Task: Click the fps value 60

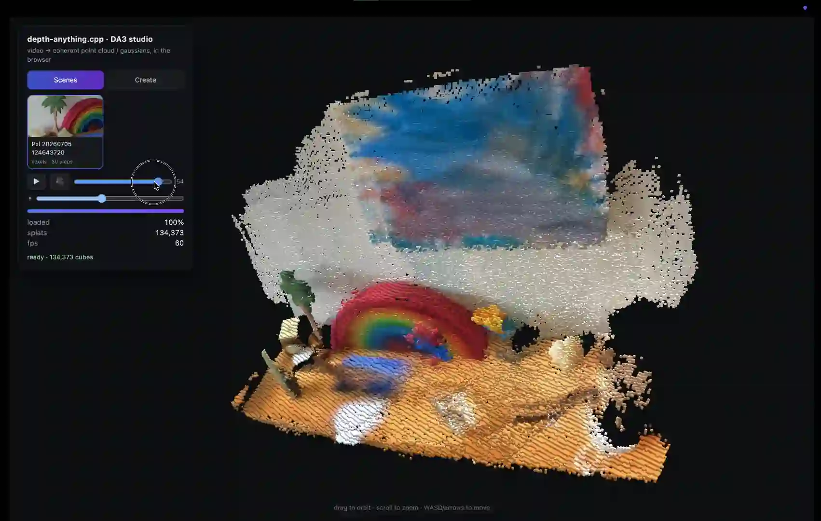Action: [x=179, y=243]
